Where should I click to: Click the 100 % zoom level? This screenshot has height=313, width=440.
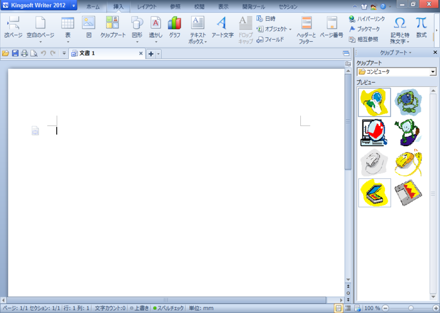[372, 308]
